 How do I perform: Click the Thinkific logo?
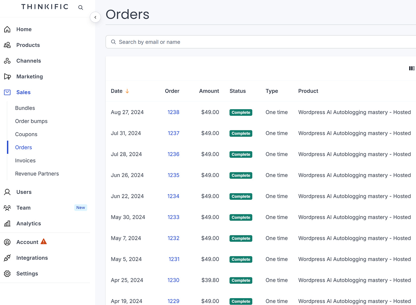click(x=45, y=7)
